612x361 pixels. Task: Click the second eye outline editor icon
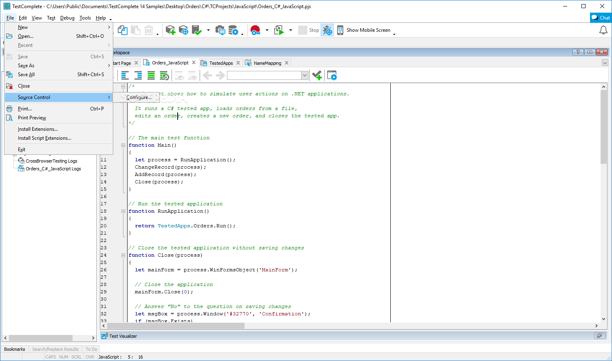192,76
